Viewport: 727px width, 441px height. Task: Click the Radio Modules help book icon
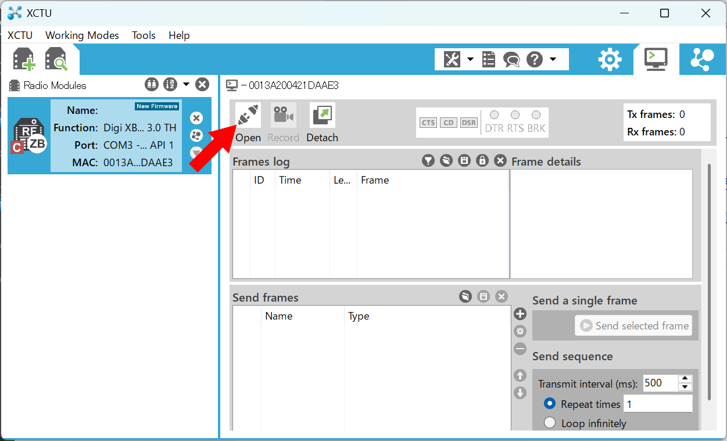[151, 85]
